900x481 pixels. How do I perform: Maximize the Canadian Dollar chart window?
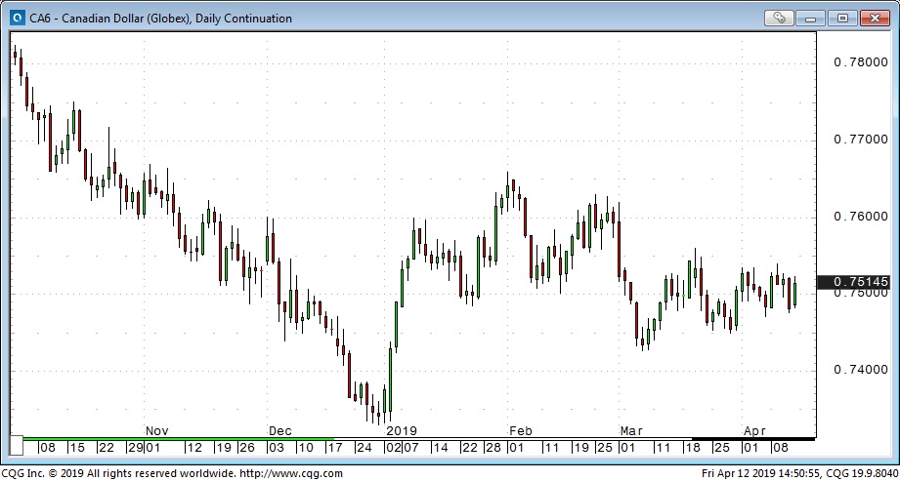842,18
